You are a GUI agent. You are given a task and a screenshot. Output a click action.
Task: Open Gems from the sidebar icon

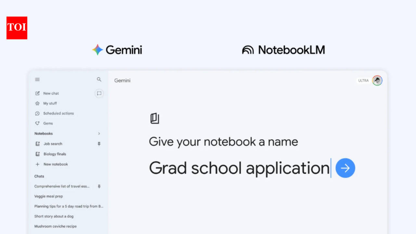37,123
